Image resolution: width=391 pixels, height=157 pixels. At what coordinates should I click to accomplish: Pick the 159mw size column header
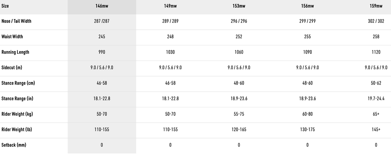(x=376, y=6)
